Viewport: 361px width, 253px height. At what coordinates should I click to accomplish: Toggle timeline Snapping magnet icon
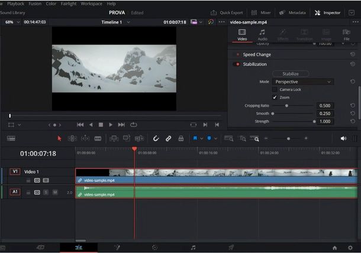click(x=156, y=138)
